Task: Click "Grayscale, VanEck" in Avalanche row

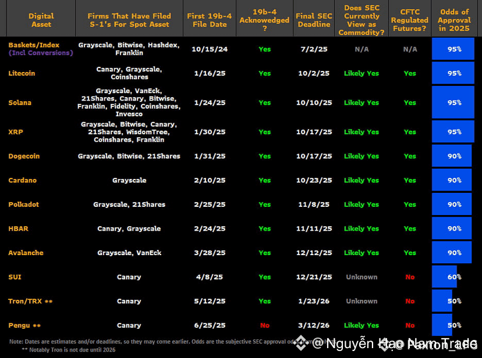Action: (129, 253)
